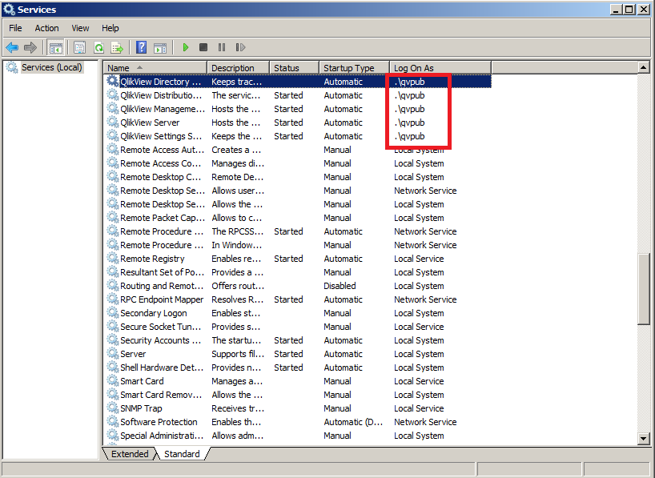The image size is (655, 478).
Task: Click 'Receives tr...' description of SNMP Trap
Action: point(238,408)
